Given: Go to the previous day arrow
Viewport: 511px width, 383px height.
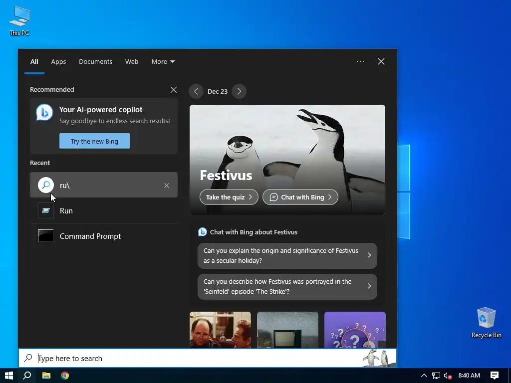Looking at the screenshot, I should (196, 92).
